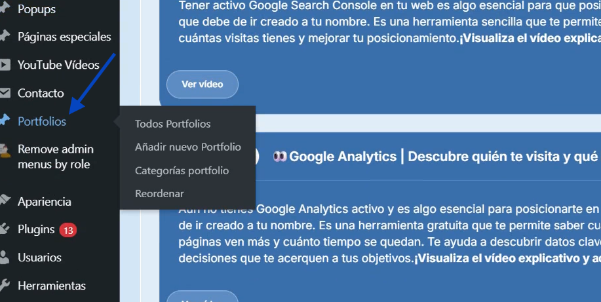Click the Remove admin menus icon
Image resolution: width=601 pixels, height=302 pixels.
point(5,151)
